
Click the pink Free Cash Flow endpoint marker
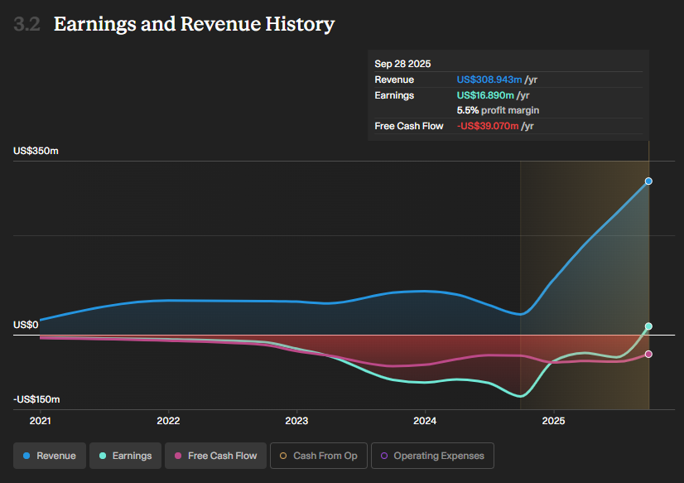(x=648, y=355)
